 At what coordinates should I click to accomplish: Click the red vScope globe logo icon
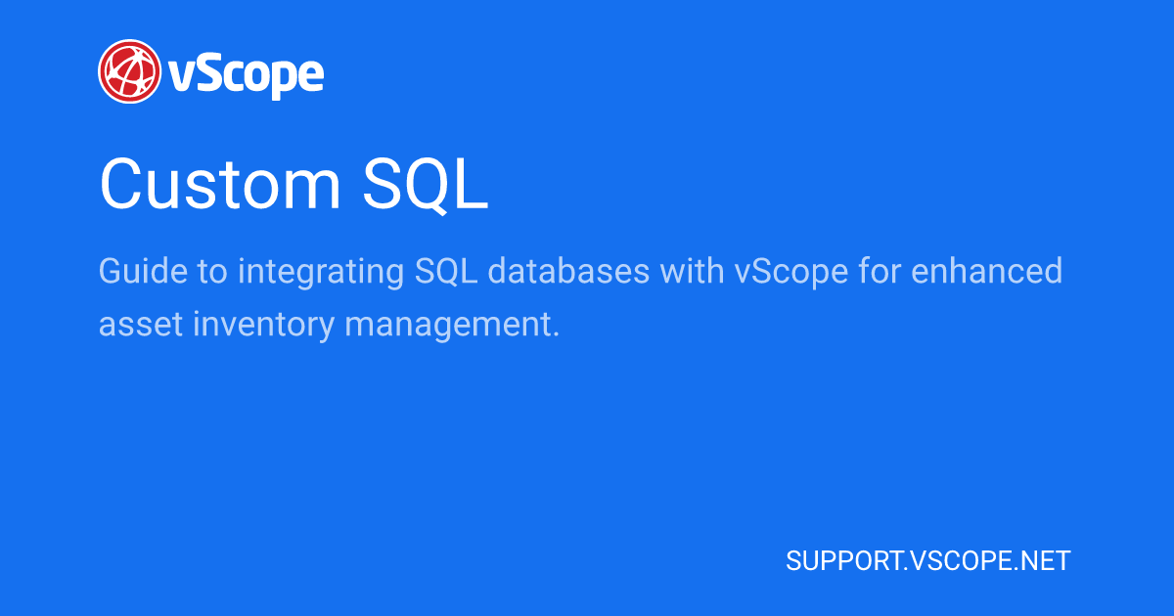click(130, 70)
